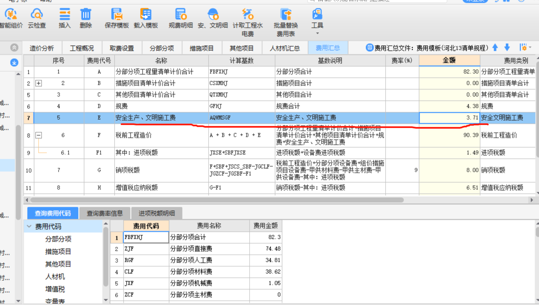Move fee row up with blue up arrow
539x305 pixels.
tap(495, 48)
